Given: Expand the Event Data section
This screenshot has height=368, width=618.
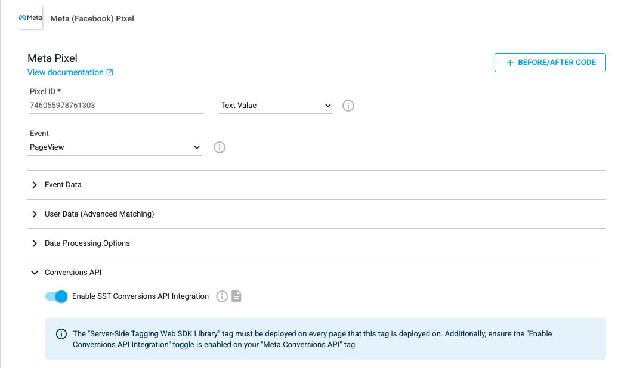Looking at the screenshot, I should [x=63, y=185].
